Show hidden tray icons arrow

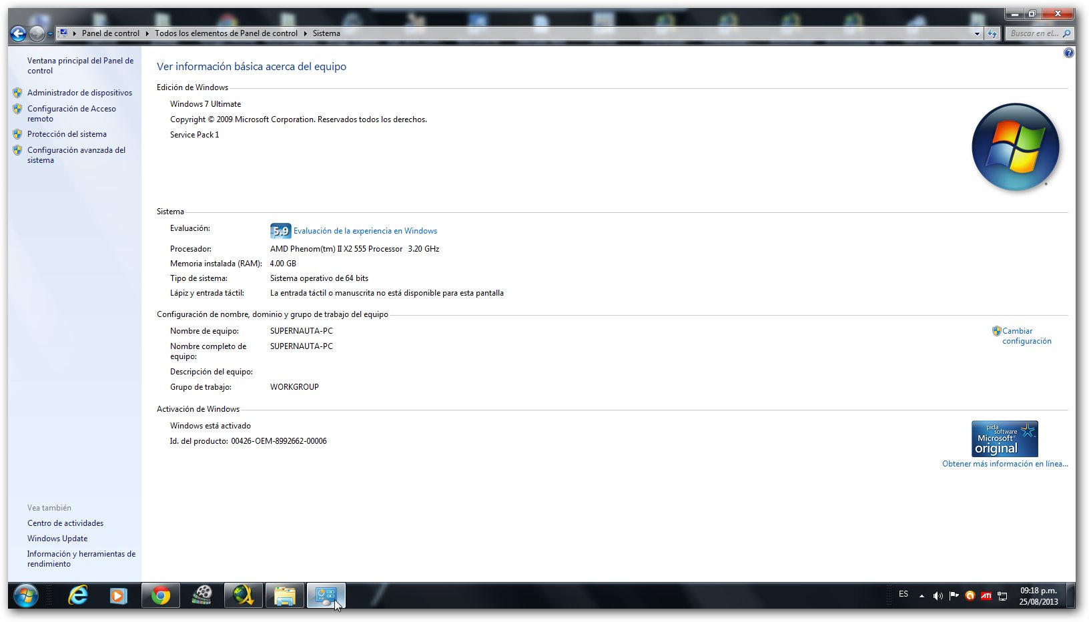[x=922, y=596]
